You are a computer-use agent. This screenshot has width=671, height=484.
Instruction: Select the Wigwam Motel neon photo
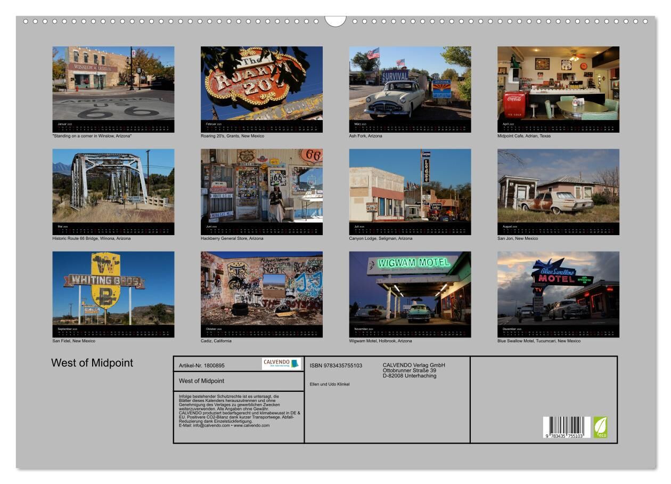pos(410,288)
